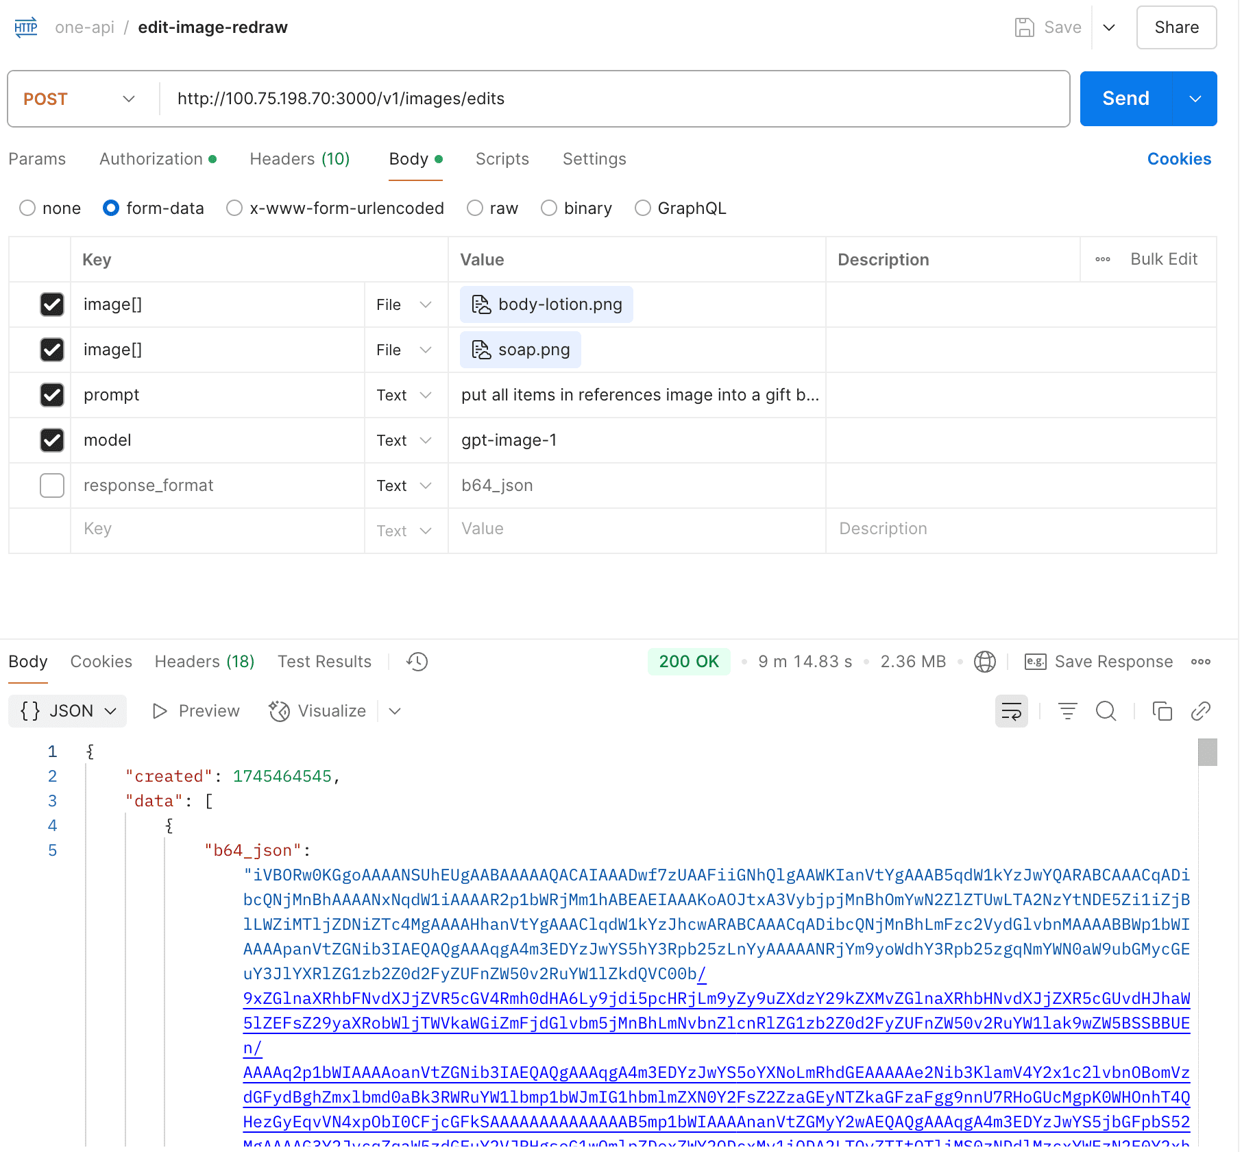Switch to the Headers (10) request tab
The width and height of the screenshot is (1242, 1152).
(300, 159)
